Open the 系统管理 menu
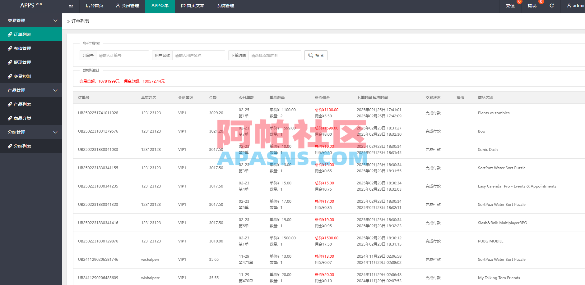 [225, 6]
